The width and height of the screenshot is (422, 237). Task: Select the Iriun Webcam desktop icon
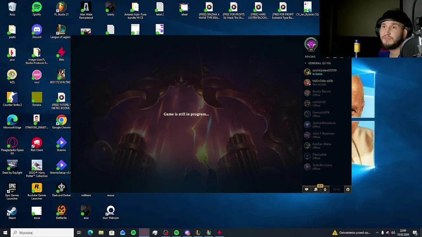110,212
